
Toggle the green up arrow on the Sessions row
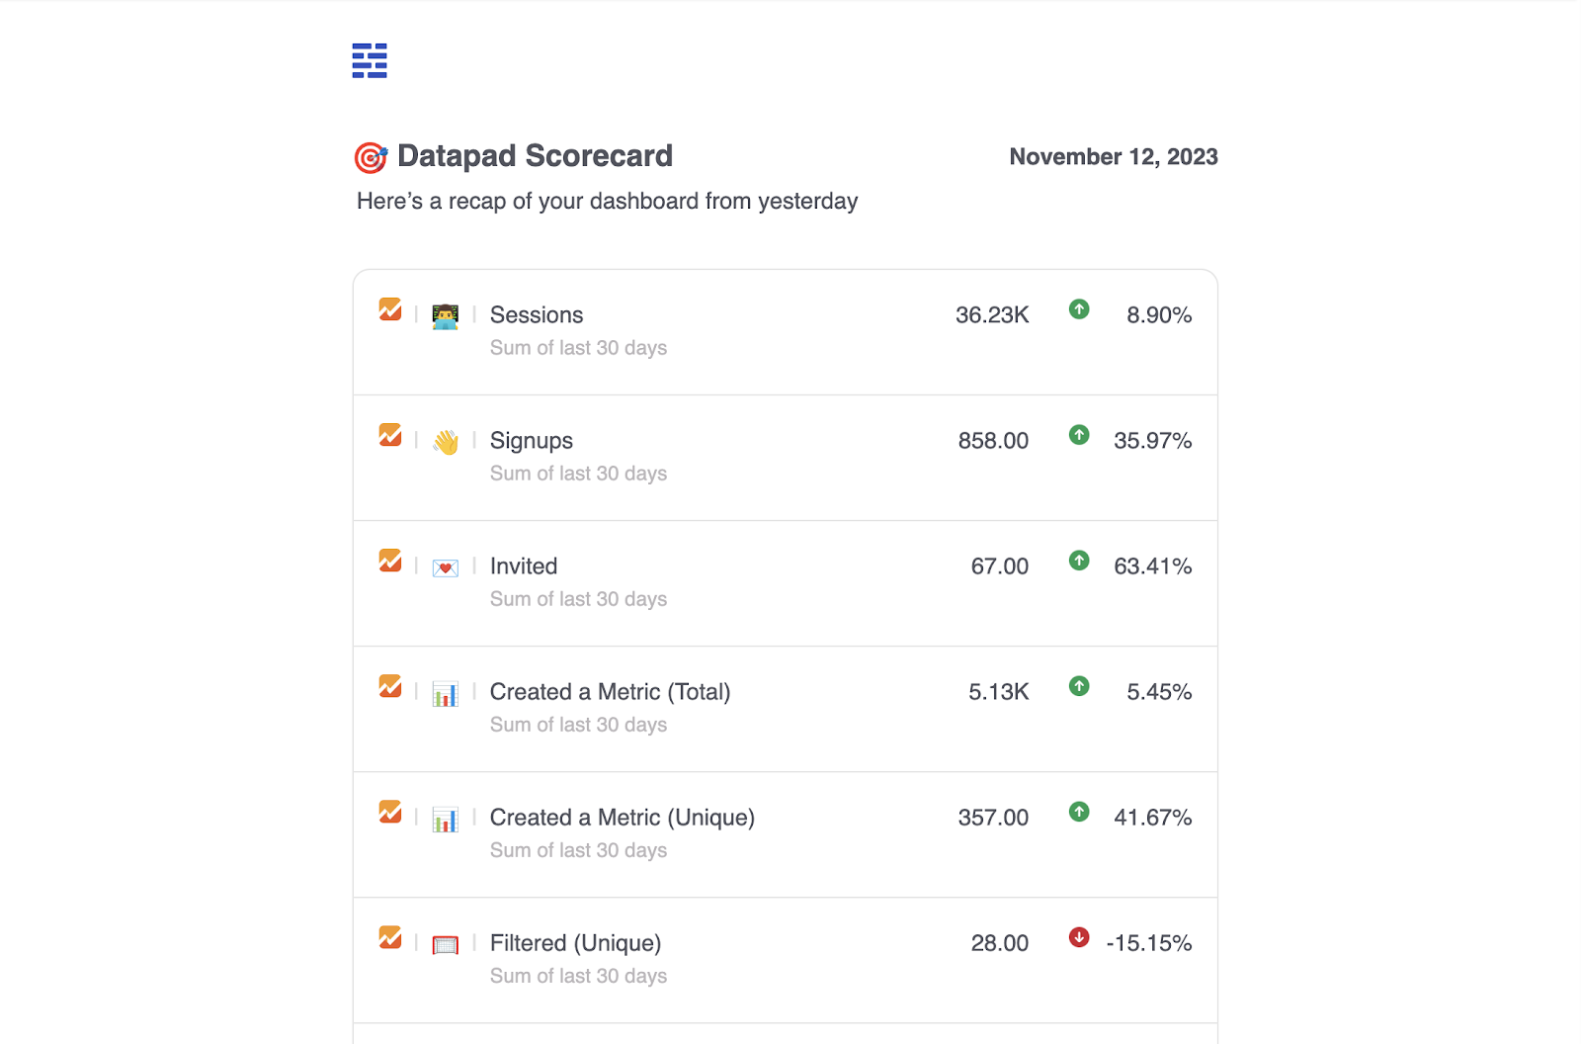point(1079,309)
